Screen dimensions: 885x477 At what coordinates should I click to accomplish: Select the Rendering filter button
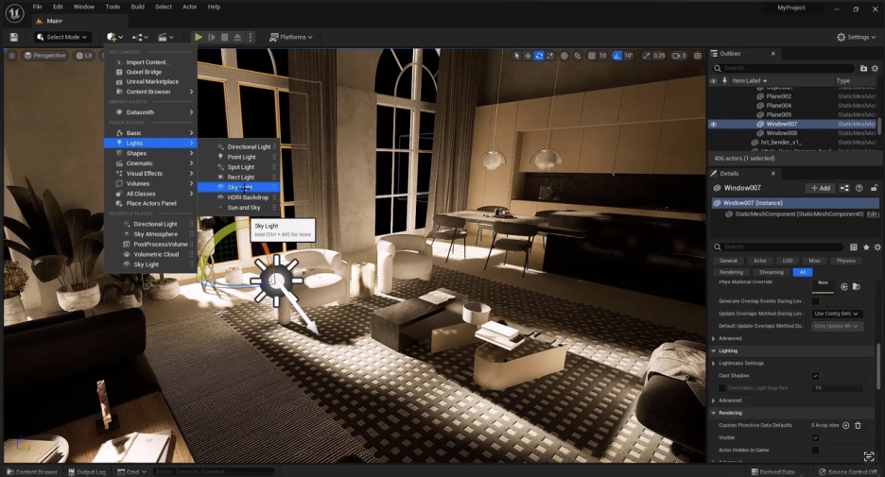pyautogui.click(x=731, y=272)
